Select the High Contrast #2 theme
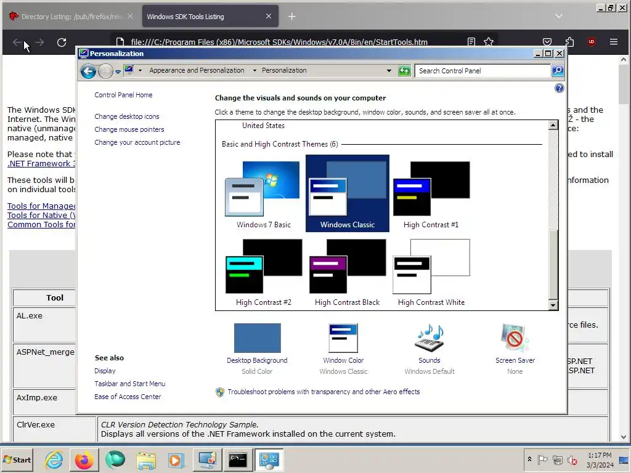The width and height of the screenshot is (631, 473). [264, 272]
